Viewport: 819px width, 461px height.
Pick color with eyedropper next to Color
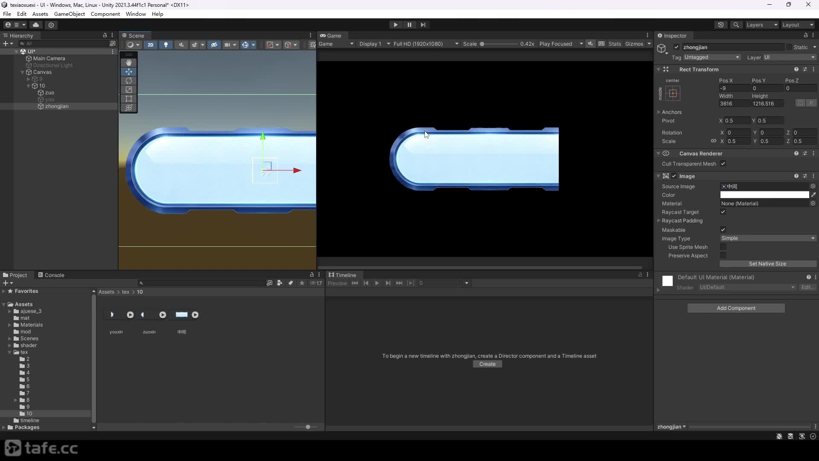pos(813,195)
